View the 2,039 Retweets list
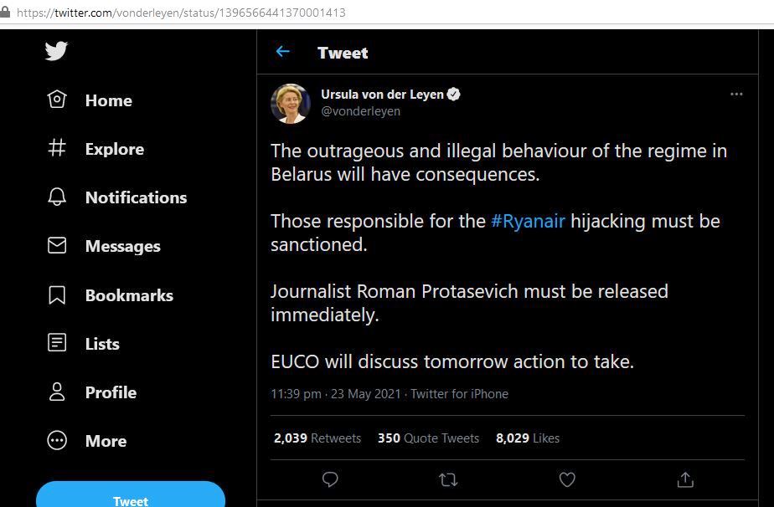Screen dimensions: 774x507 (317, 438)
